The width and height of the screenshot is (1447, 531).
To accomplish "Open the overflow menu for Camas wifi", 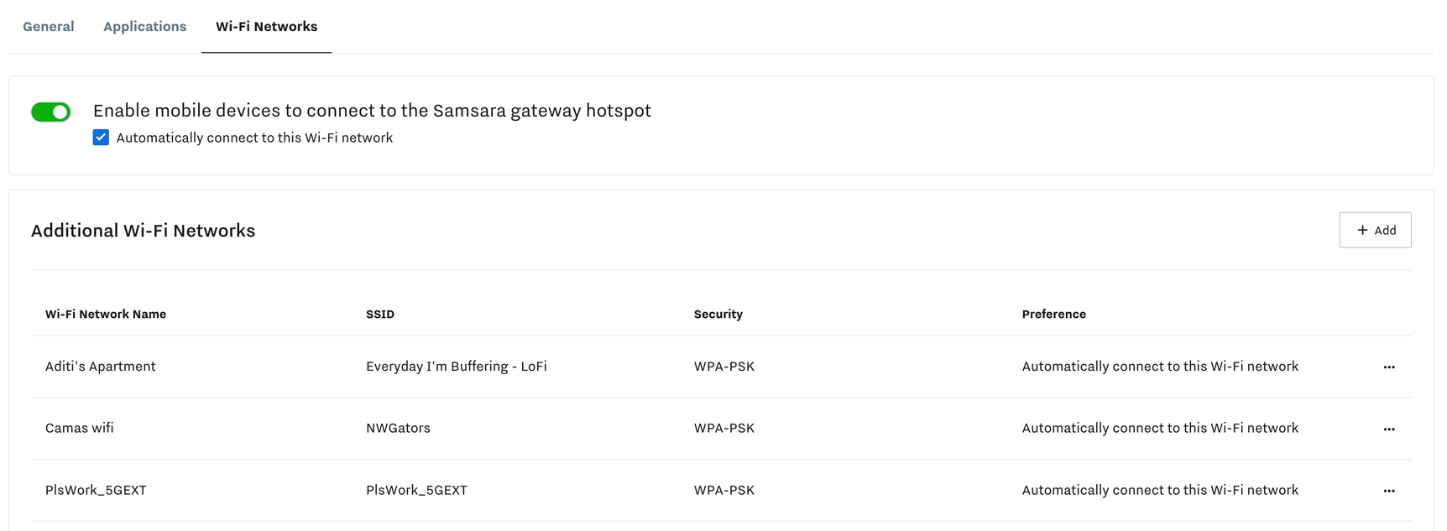I will coord(1390,428).
